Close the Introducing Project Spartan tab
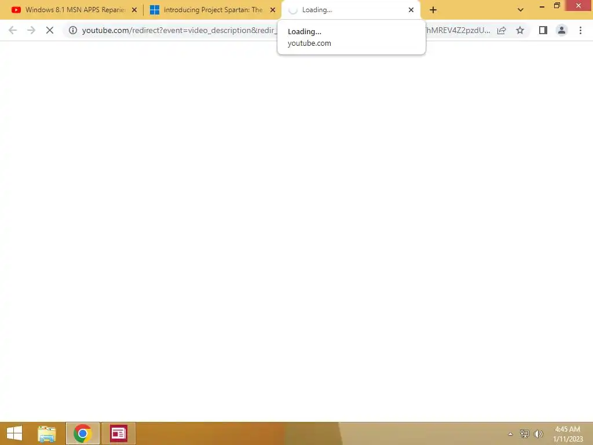This screenshot has width=593, height=445. [x=273, y=10]
